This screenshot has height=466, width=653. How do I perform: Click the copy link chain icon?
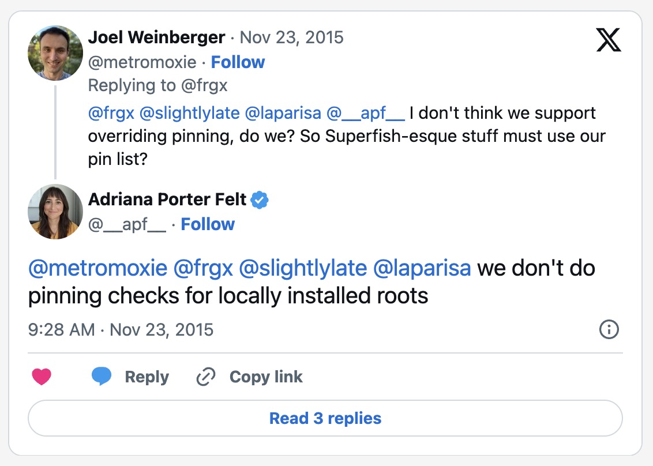[x=206, y=377]
